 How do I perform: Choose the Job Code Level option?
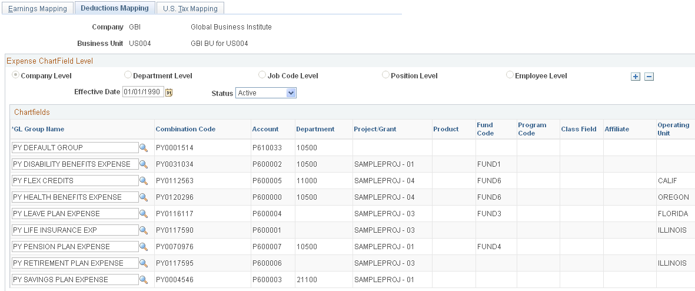[262, 75]
